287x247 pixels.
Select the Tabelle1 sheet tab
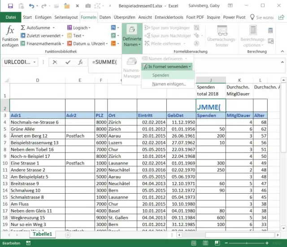(x=43, y=234)
